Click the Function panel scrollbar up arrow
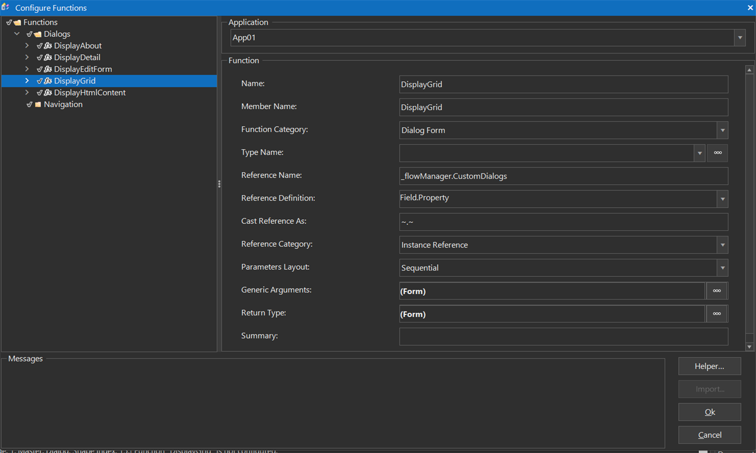The image size is (756, 453). 749,70
